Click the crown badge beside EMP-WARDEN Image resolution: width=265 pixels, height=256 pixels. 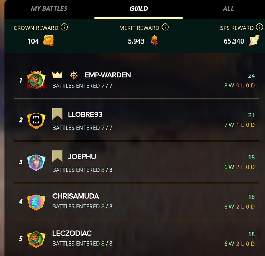coord(58,74)
